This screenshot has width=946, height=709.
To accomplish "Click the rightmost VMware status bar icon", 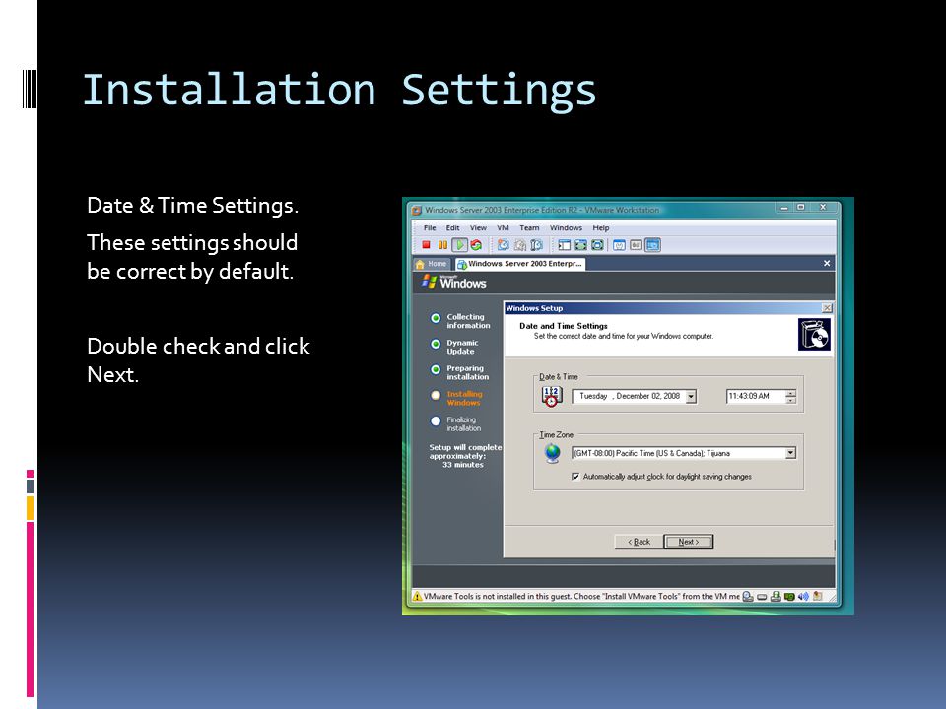I will 818,597.
